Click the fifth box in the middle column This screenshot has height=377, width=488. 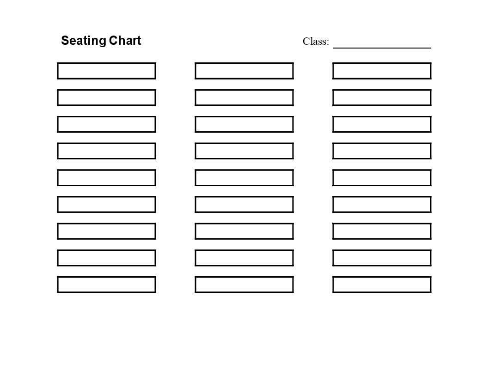[x=244, y=178]
